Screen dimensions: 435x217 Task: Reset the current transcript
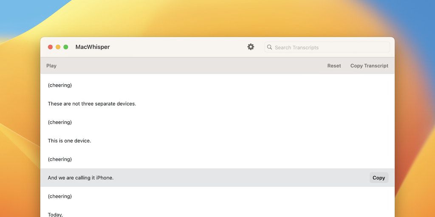point(334,66)
